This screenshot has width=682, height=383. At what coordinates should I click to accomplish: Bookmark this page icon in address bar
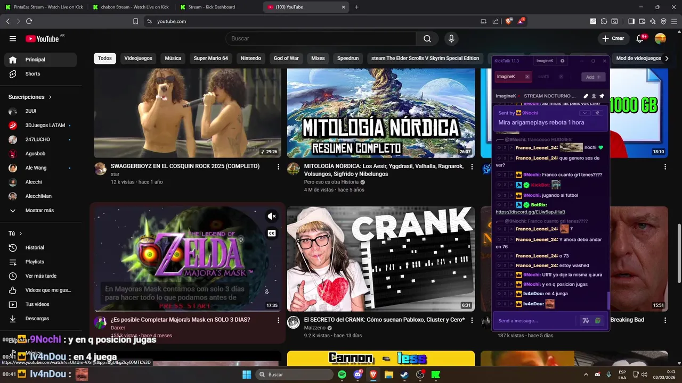(135, 21)
